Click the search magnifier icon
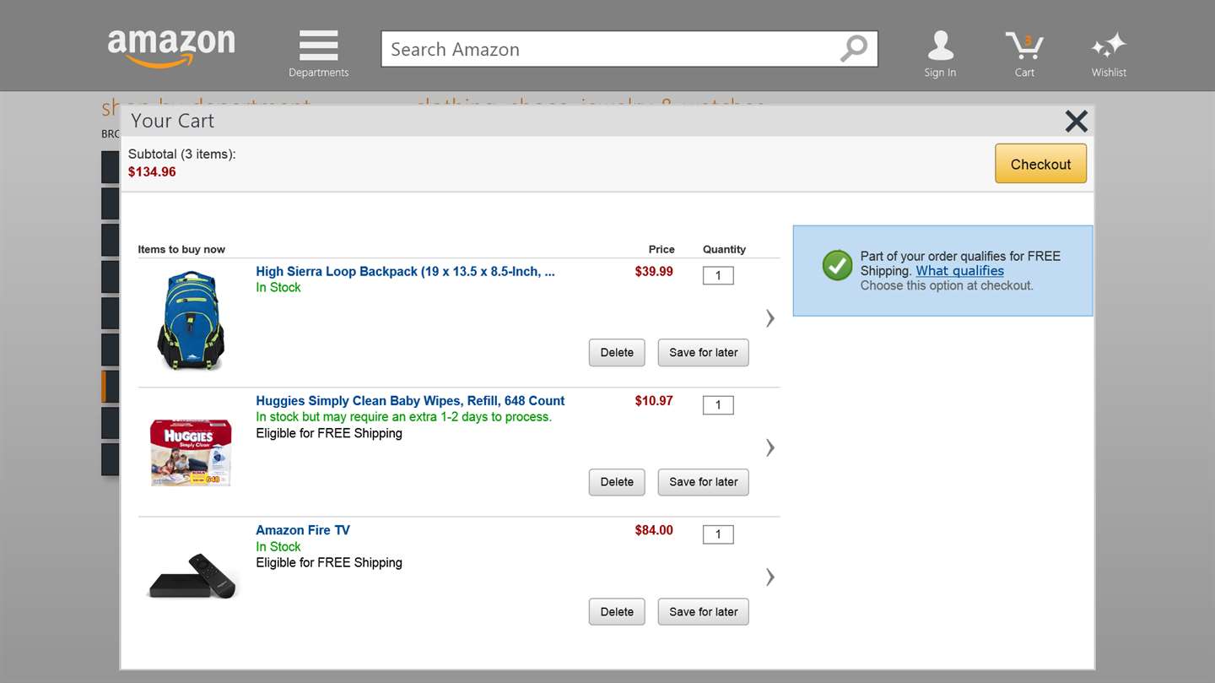The width and height of the screenshot is (1215, 683). click(853, 49)
